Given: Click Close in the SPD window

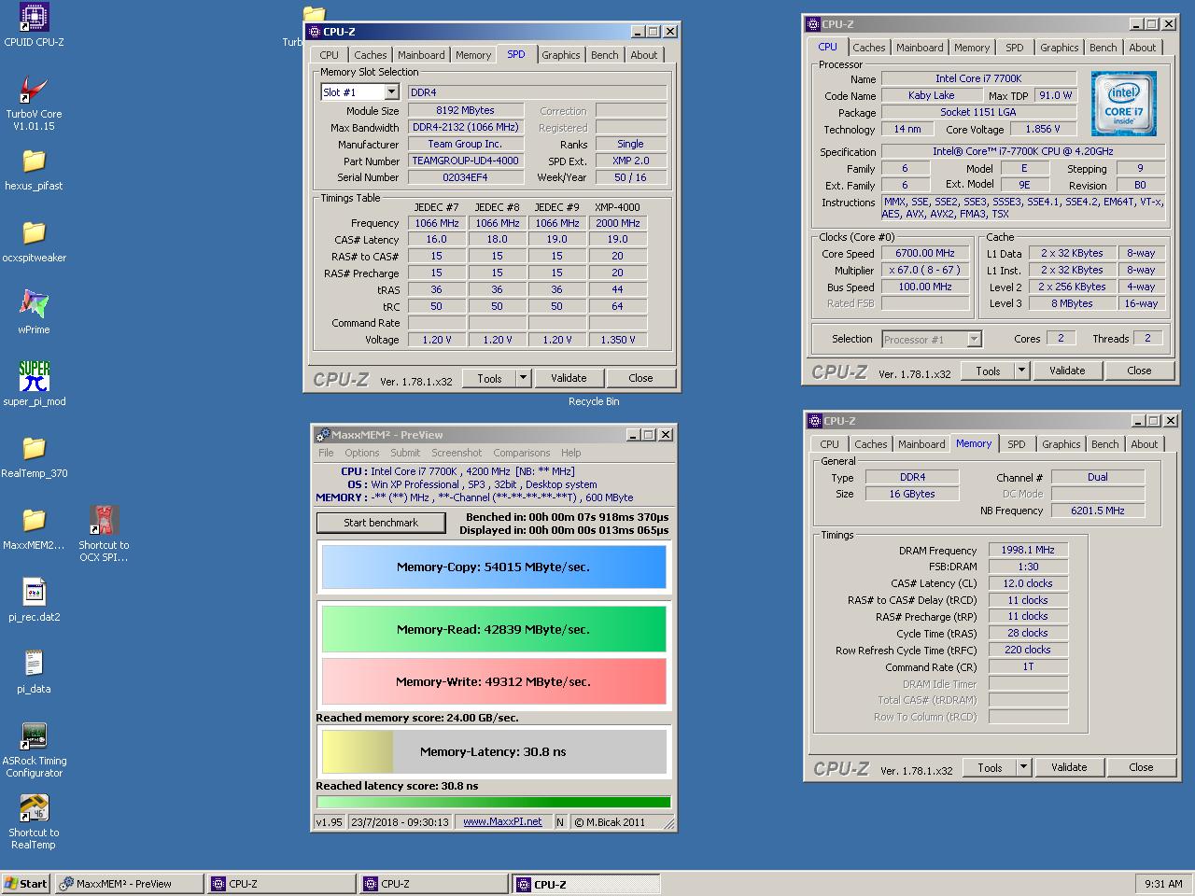Looking at the screenshot, I should [x=640, y=378].
